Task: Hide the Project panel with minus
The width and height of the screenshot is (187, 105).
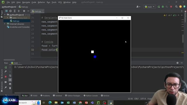Action: (x=28, y=11)
